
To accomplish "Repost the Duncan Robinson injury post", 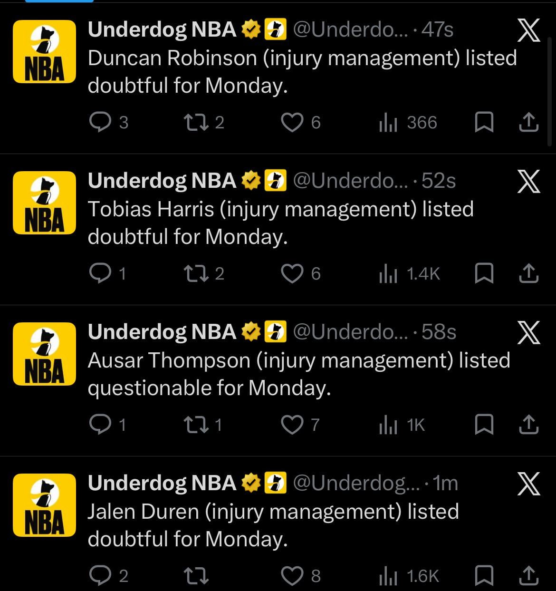I will point(195,123).
